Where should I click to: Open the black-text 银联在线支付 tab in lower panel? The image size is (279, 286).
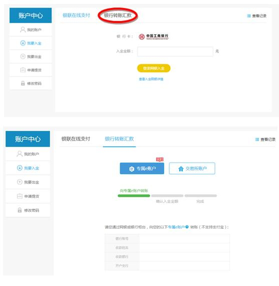(x=76, y=139)
